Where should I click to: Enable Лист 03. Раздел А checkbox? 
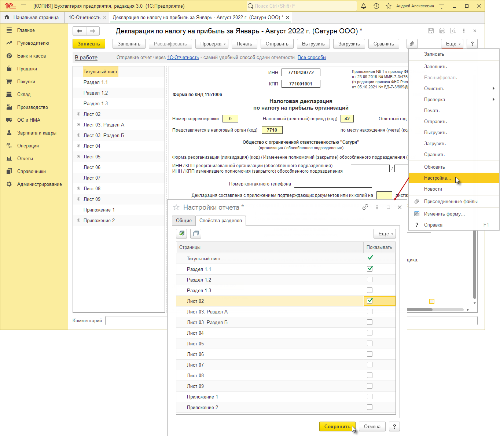coord(370,312)
